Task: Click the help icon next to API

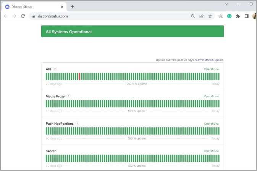Action: pyautogui.click(x=55, y=69)
